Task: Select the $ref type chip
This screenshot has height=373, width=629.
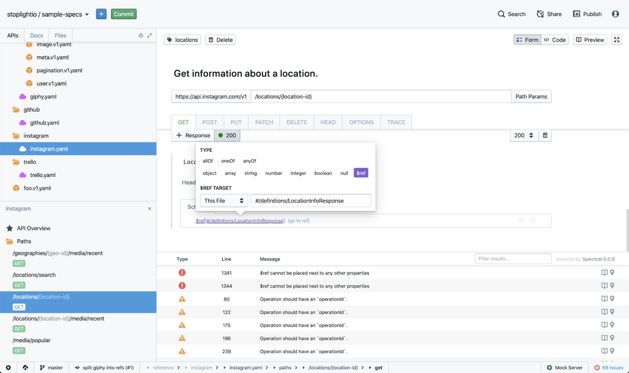Action: tap(361, 172)
